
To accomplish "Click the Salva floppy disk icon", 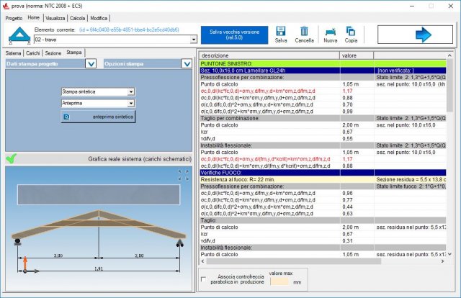I will (x=282, y=31).
